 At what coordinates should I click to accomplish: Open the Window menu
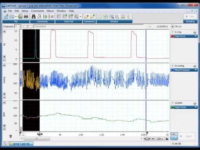pos(61,11)
